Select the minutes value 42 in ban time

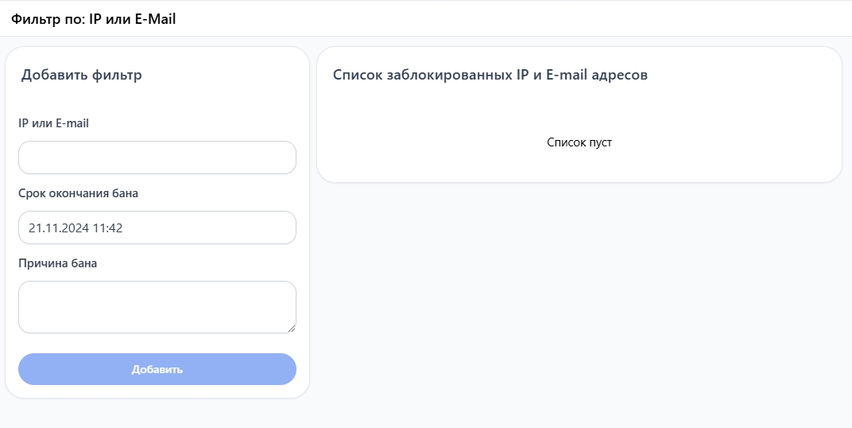115,228
